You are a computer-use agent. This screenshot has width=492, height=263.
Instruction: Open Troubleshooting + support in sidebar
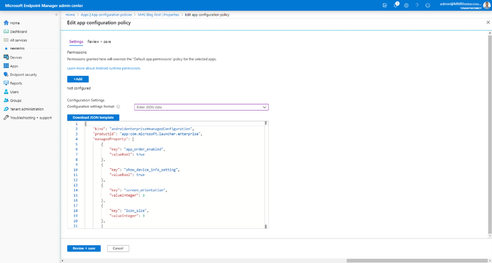[31, 118]
